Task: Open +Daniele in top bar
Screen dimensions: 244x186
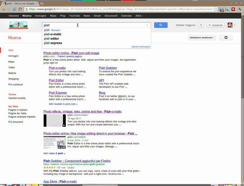Action: 13,16
